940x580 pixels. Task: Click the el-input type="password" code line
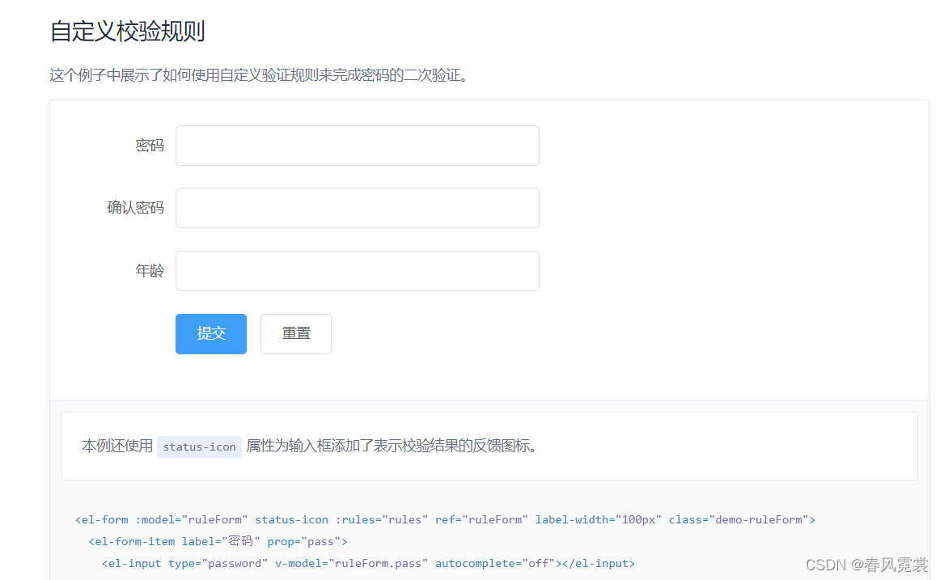pos(368,563)
